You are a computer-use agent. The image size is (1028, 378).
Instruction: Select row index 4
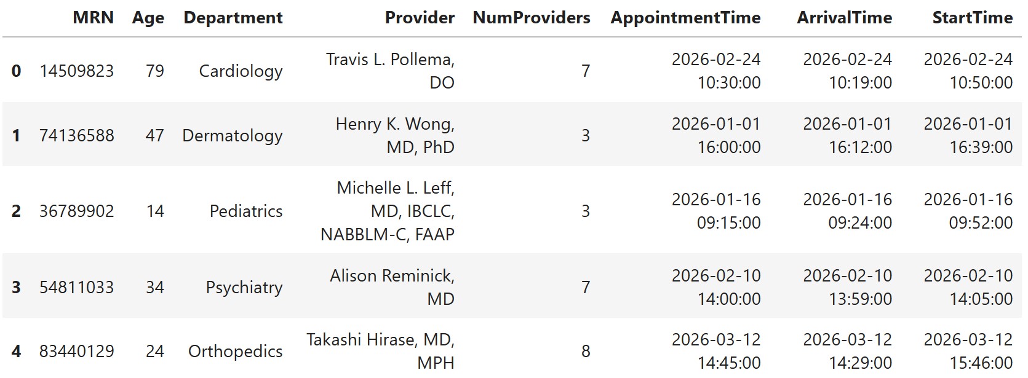[16, 351]
